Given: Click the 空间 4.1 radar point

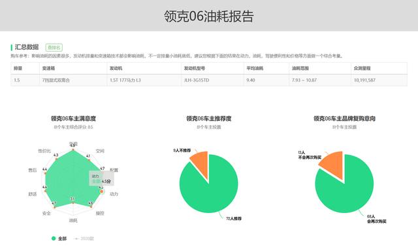Looking at the screenshot, I should [x=89, y=160].
